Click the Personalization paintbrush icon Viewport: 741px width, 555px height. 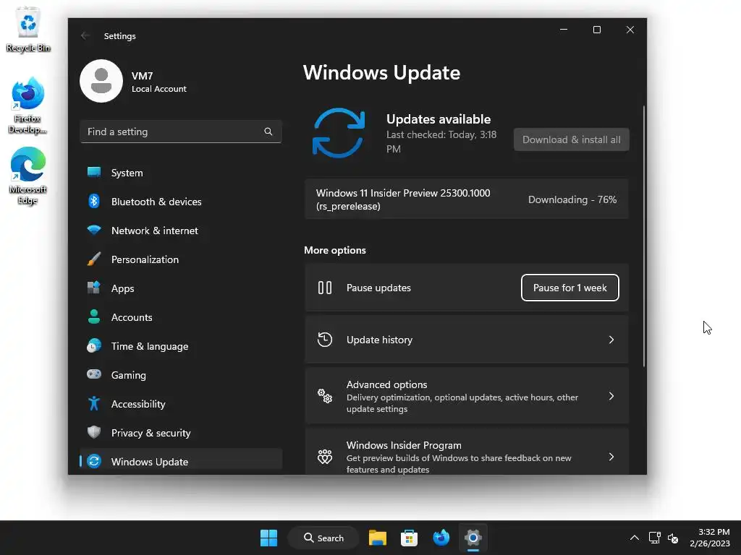point(94,259)
